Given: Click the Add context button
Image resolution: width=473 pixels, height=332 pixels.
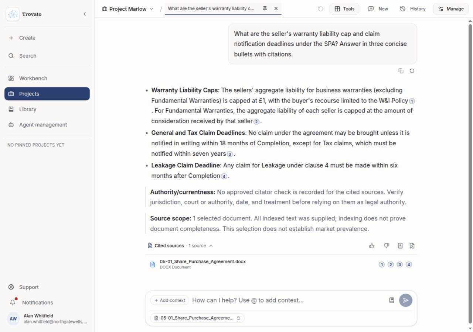Looking at the screenshot, I should (x=170, y=300).
